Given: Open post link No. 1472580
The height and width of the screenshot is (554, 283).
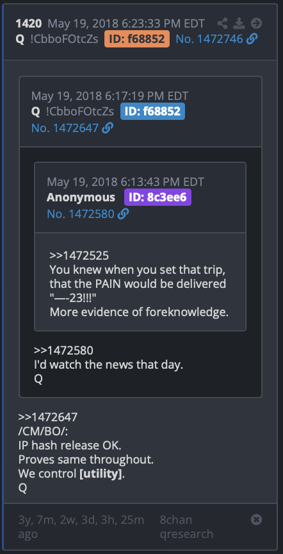Looking at the screenshot, I should 80,214.
